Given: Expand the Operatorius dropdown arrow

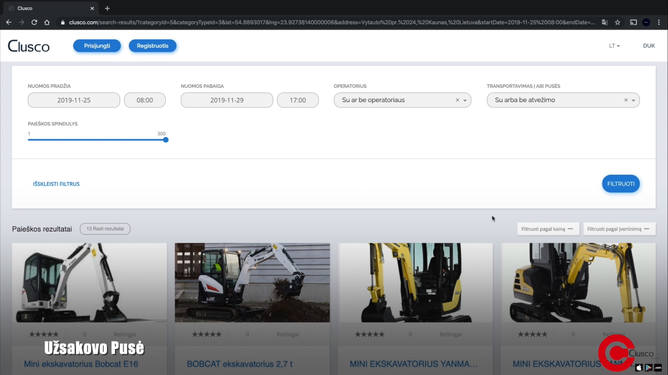Looking at the screenshot, I should coord(465,100).
